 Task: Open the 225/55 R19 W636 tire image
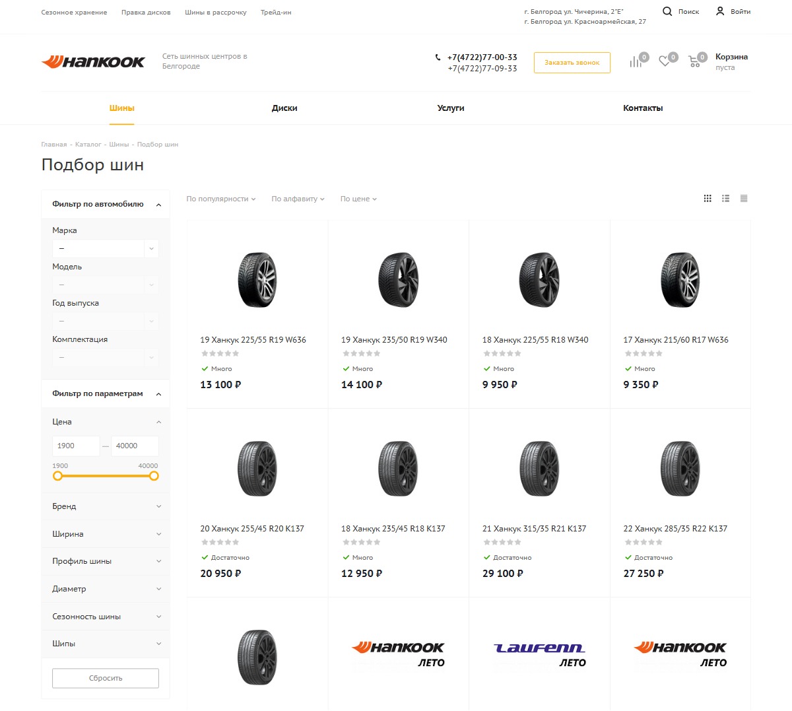(257, 280)
